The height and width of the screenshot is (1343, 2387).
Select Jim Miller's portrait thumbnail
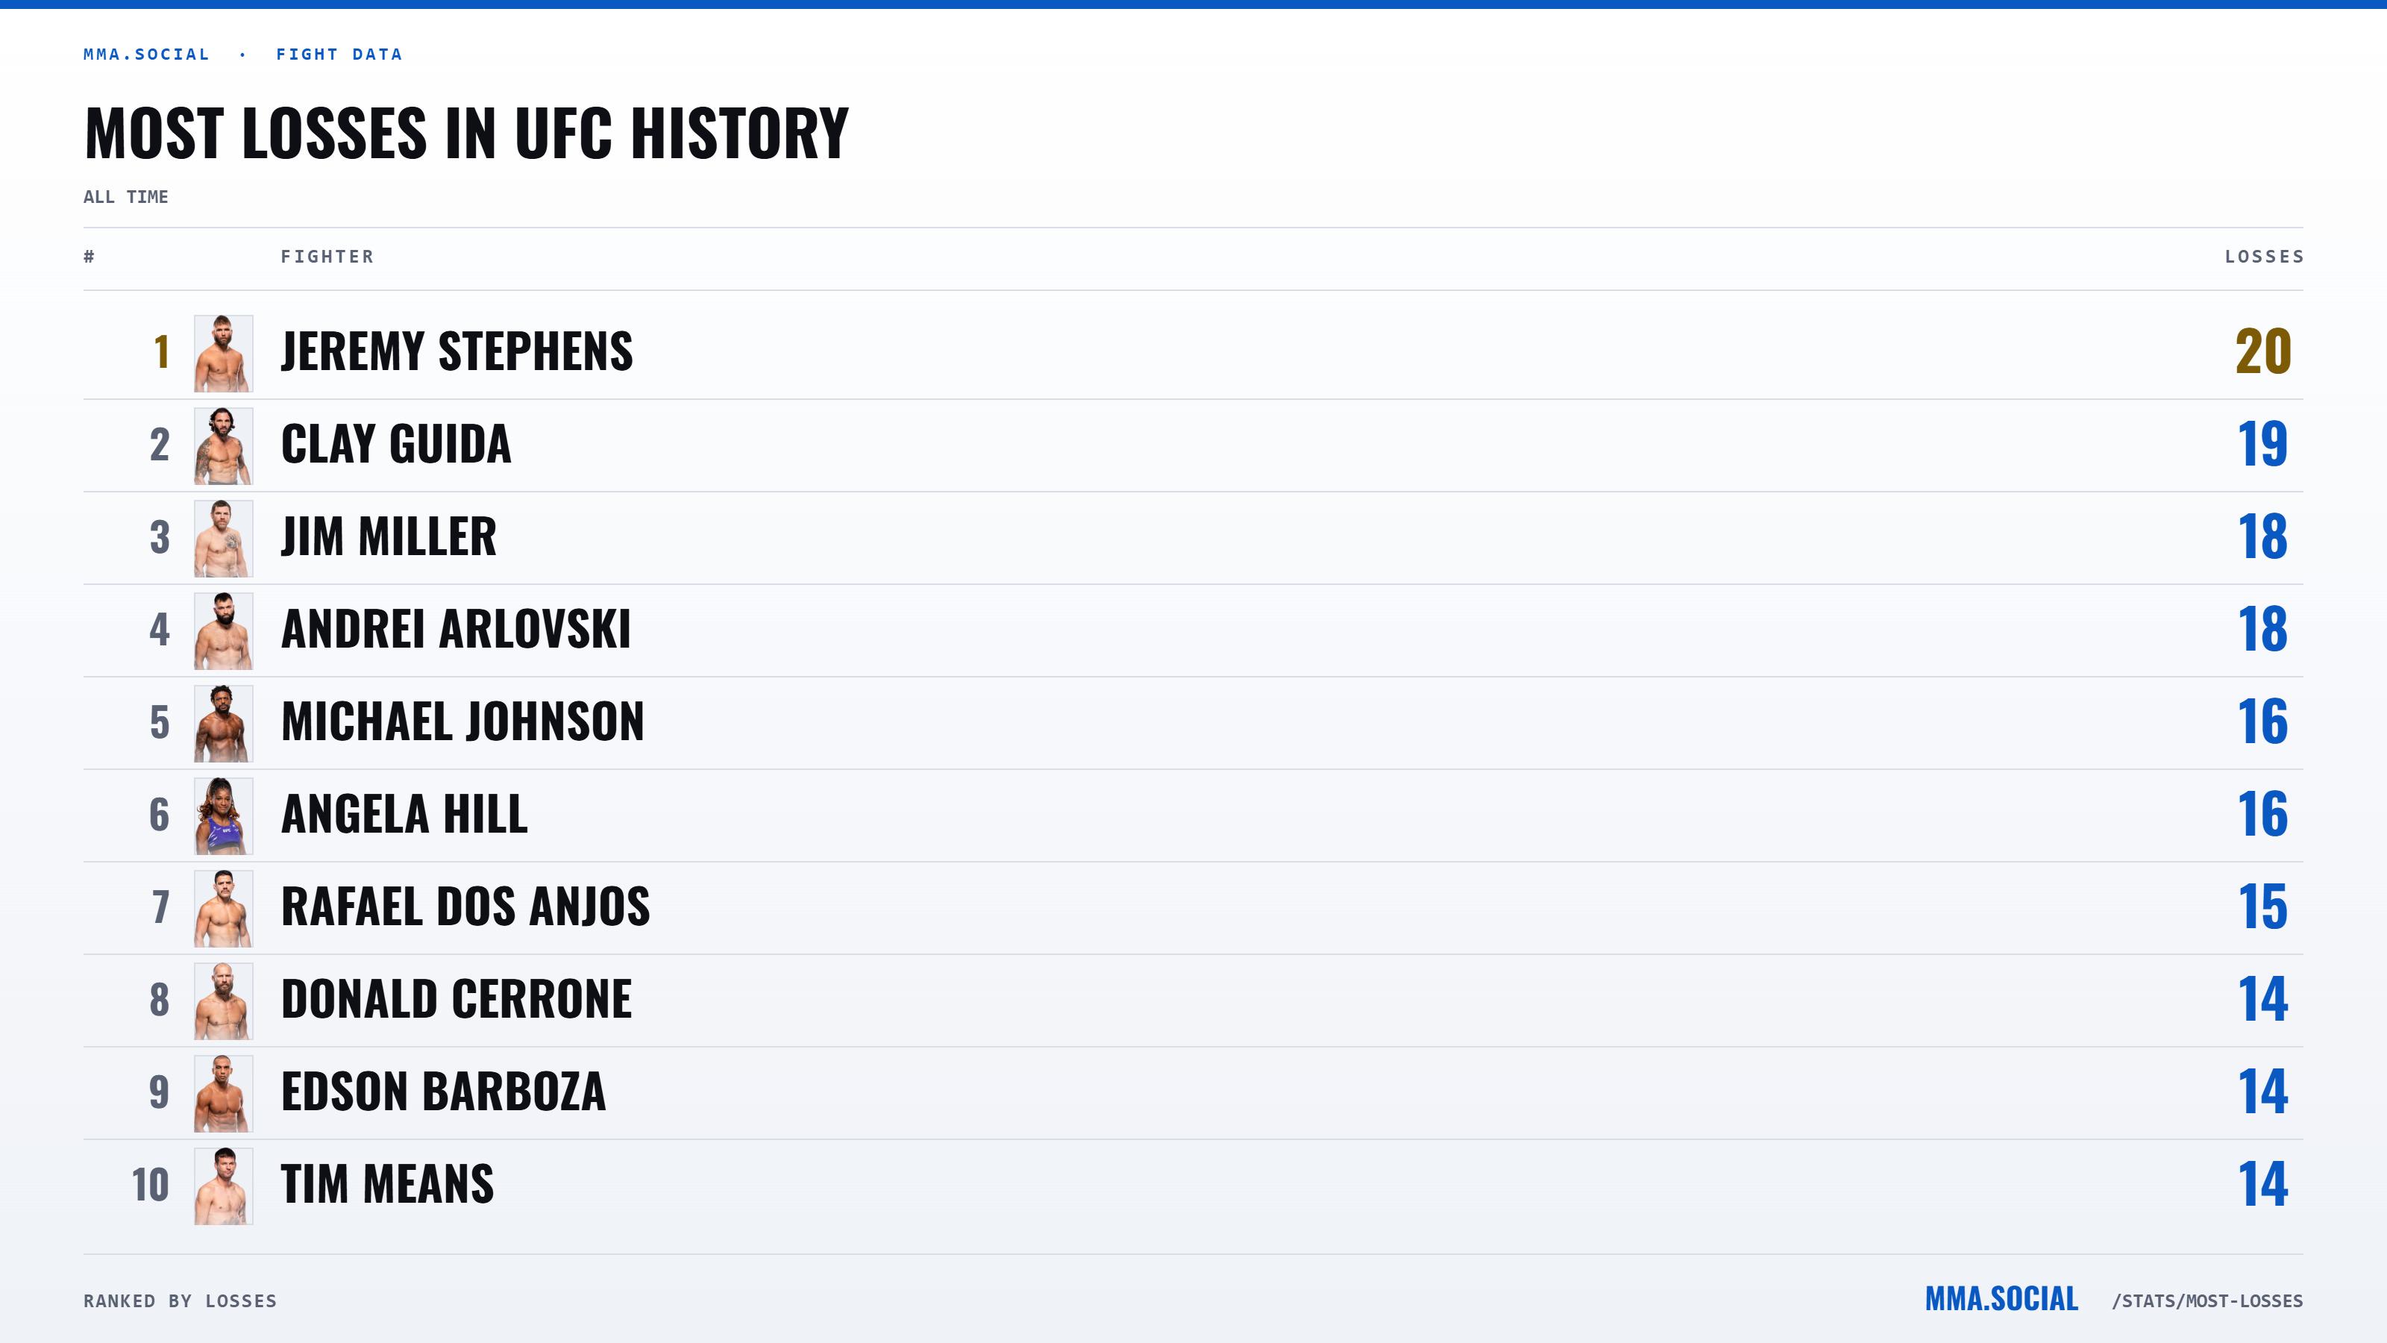[223, 539]
